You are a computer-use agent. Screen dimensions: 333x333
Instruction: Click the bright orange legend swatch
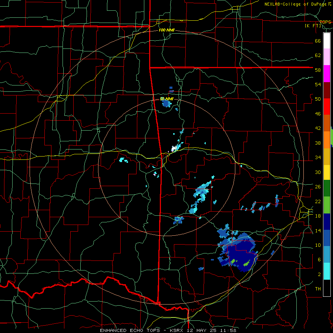[327, 139]
